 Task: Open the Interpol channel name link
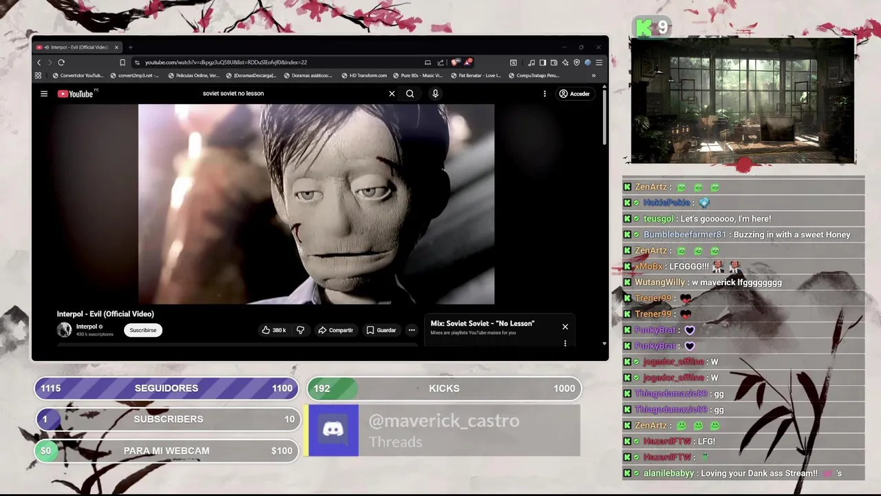(87, 327)
